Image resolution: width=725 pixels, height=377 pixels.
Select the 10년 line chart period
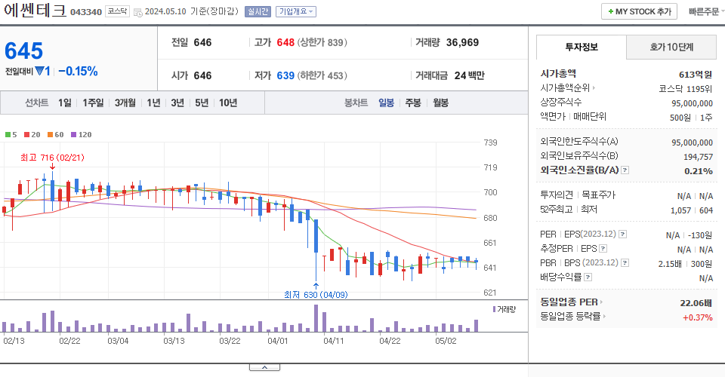coord(228,103)
